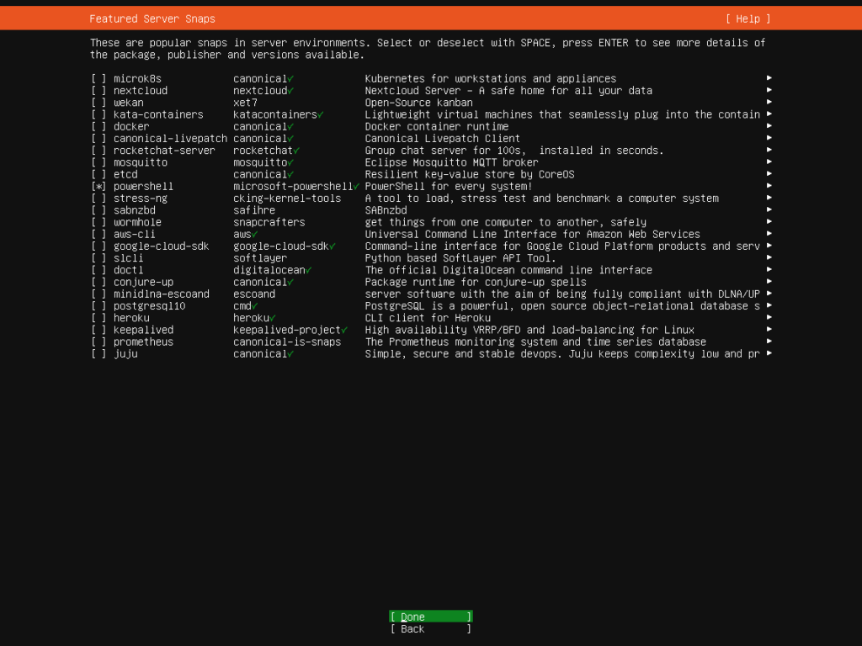Select the sabnzbd snap name
Viewport: 862px width, 646px height.
click(x=134, y=210)
